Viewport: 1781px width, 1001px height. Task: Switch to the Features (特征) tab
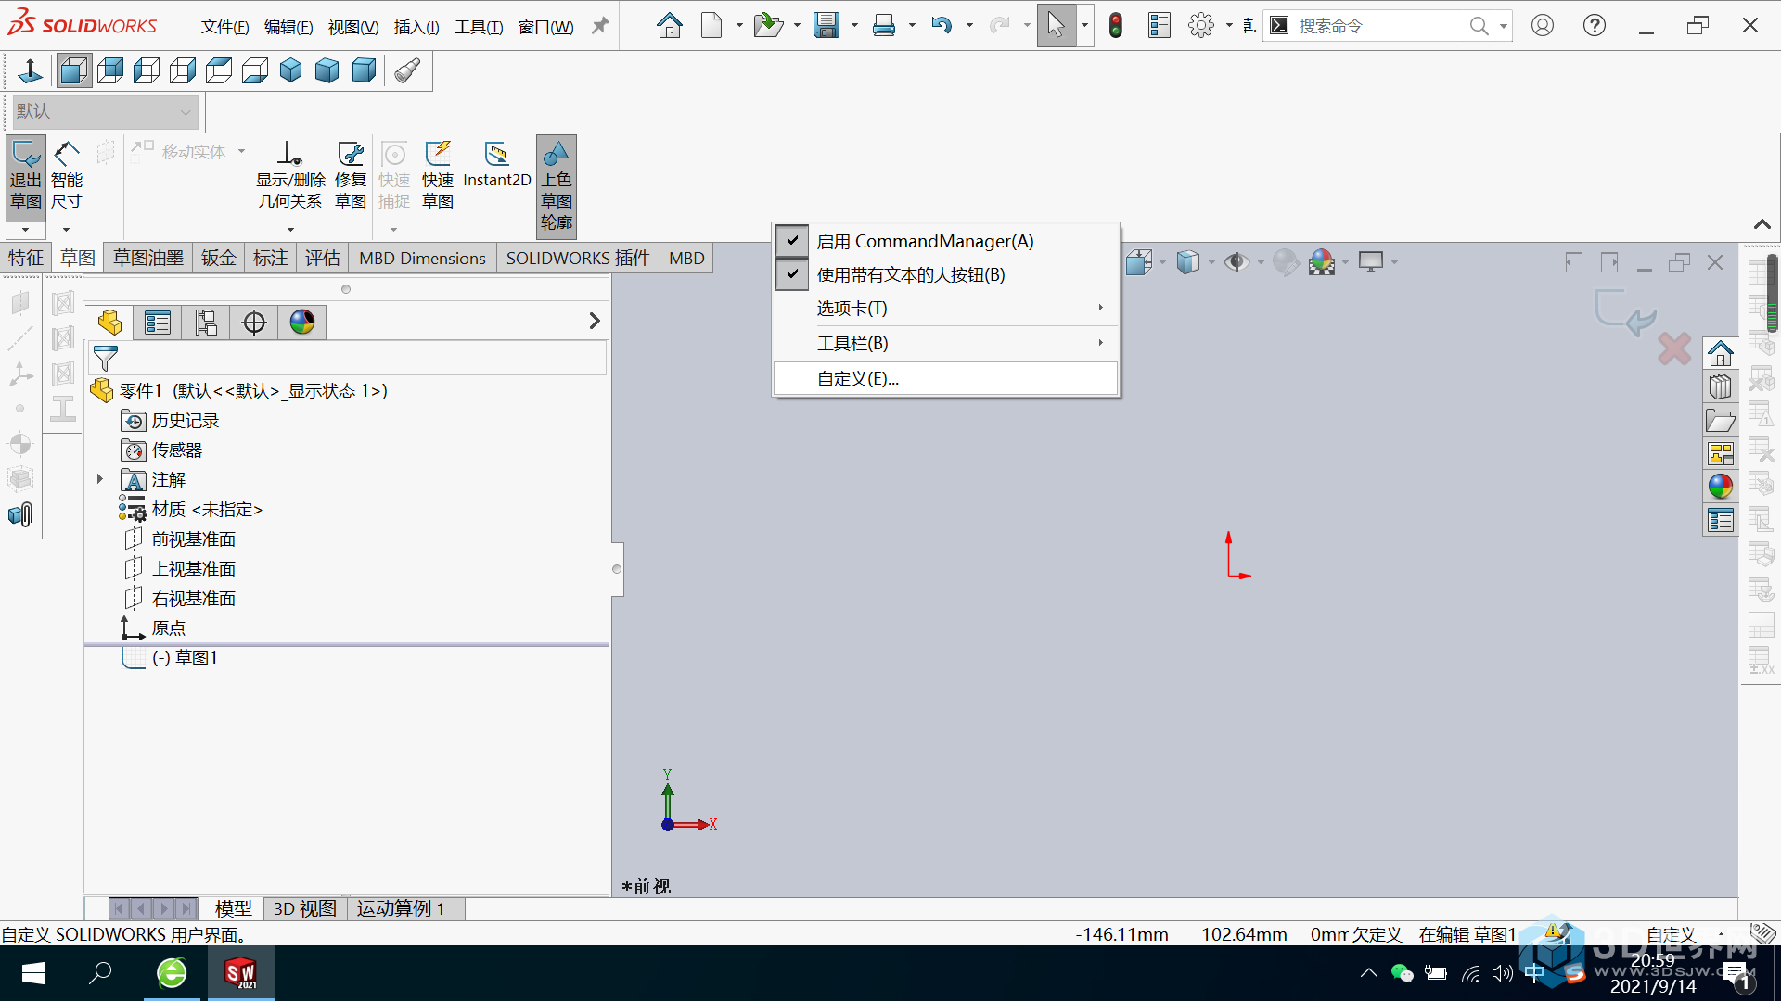(26, 258)
